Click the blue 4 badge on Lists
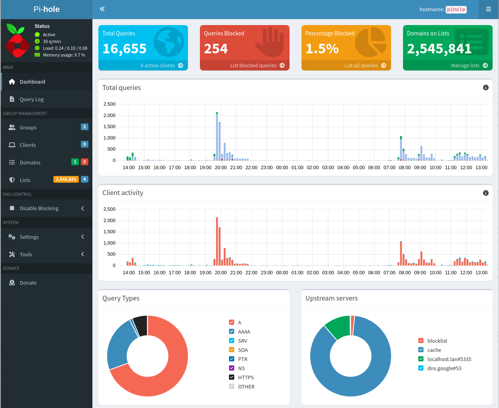This screenshot has height=408, width=499. (84, 180)
